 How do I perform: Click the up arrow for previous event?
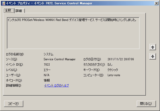(152, 47)
